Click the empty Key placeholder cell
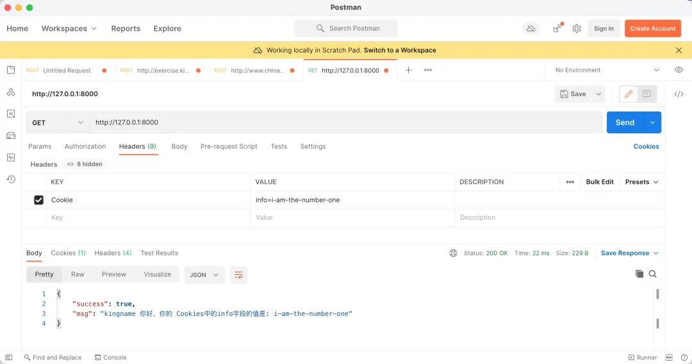Viewport: 692px width, 364px height. pos(148,217)
